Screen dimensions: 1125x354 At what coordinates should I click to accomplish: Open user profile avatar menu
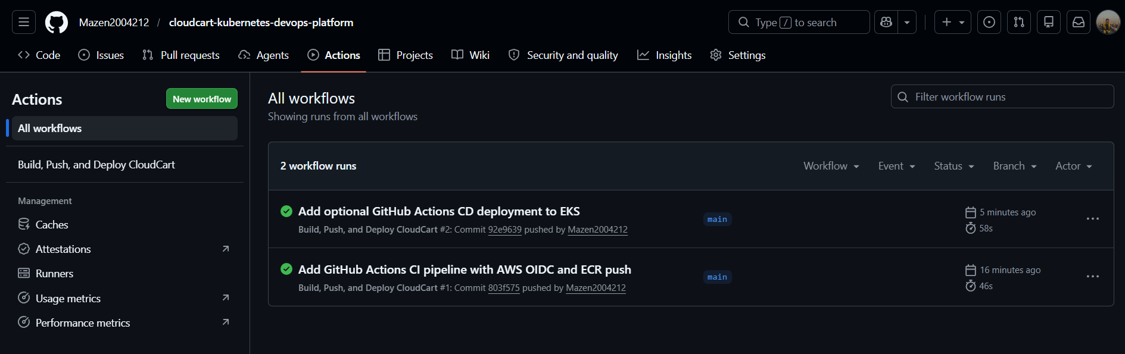coord(1108,22)
